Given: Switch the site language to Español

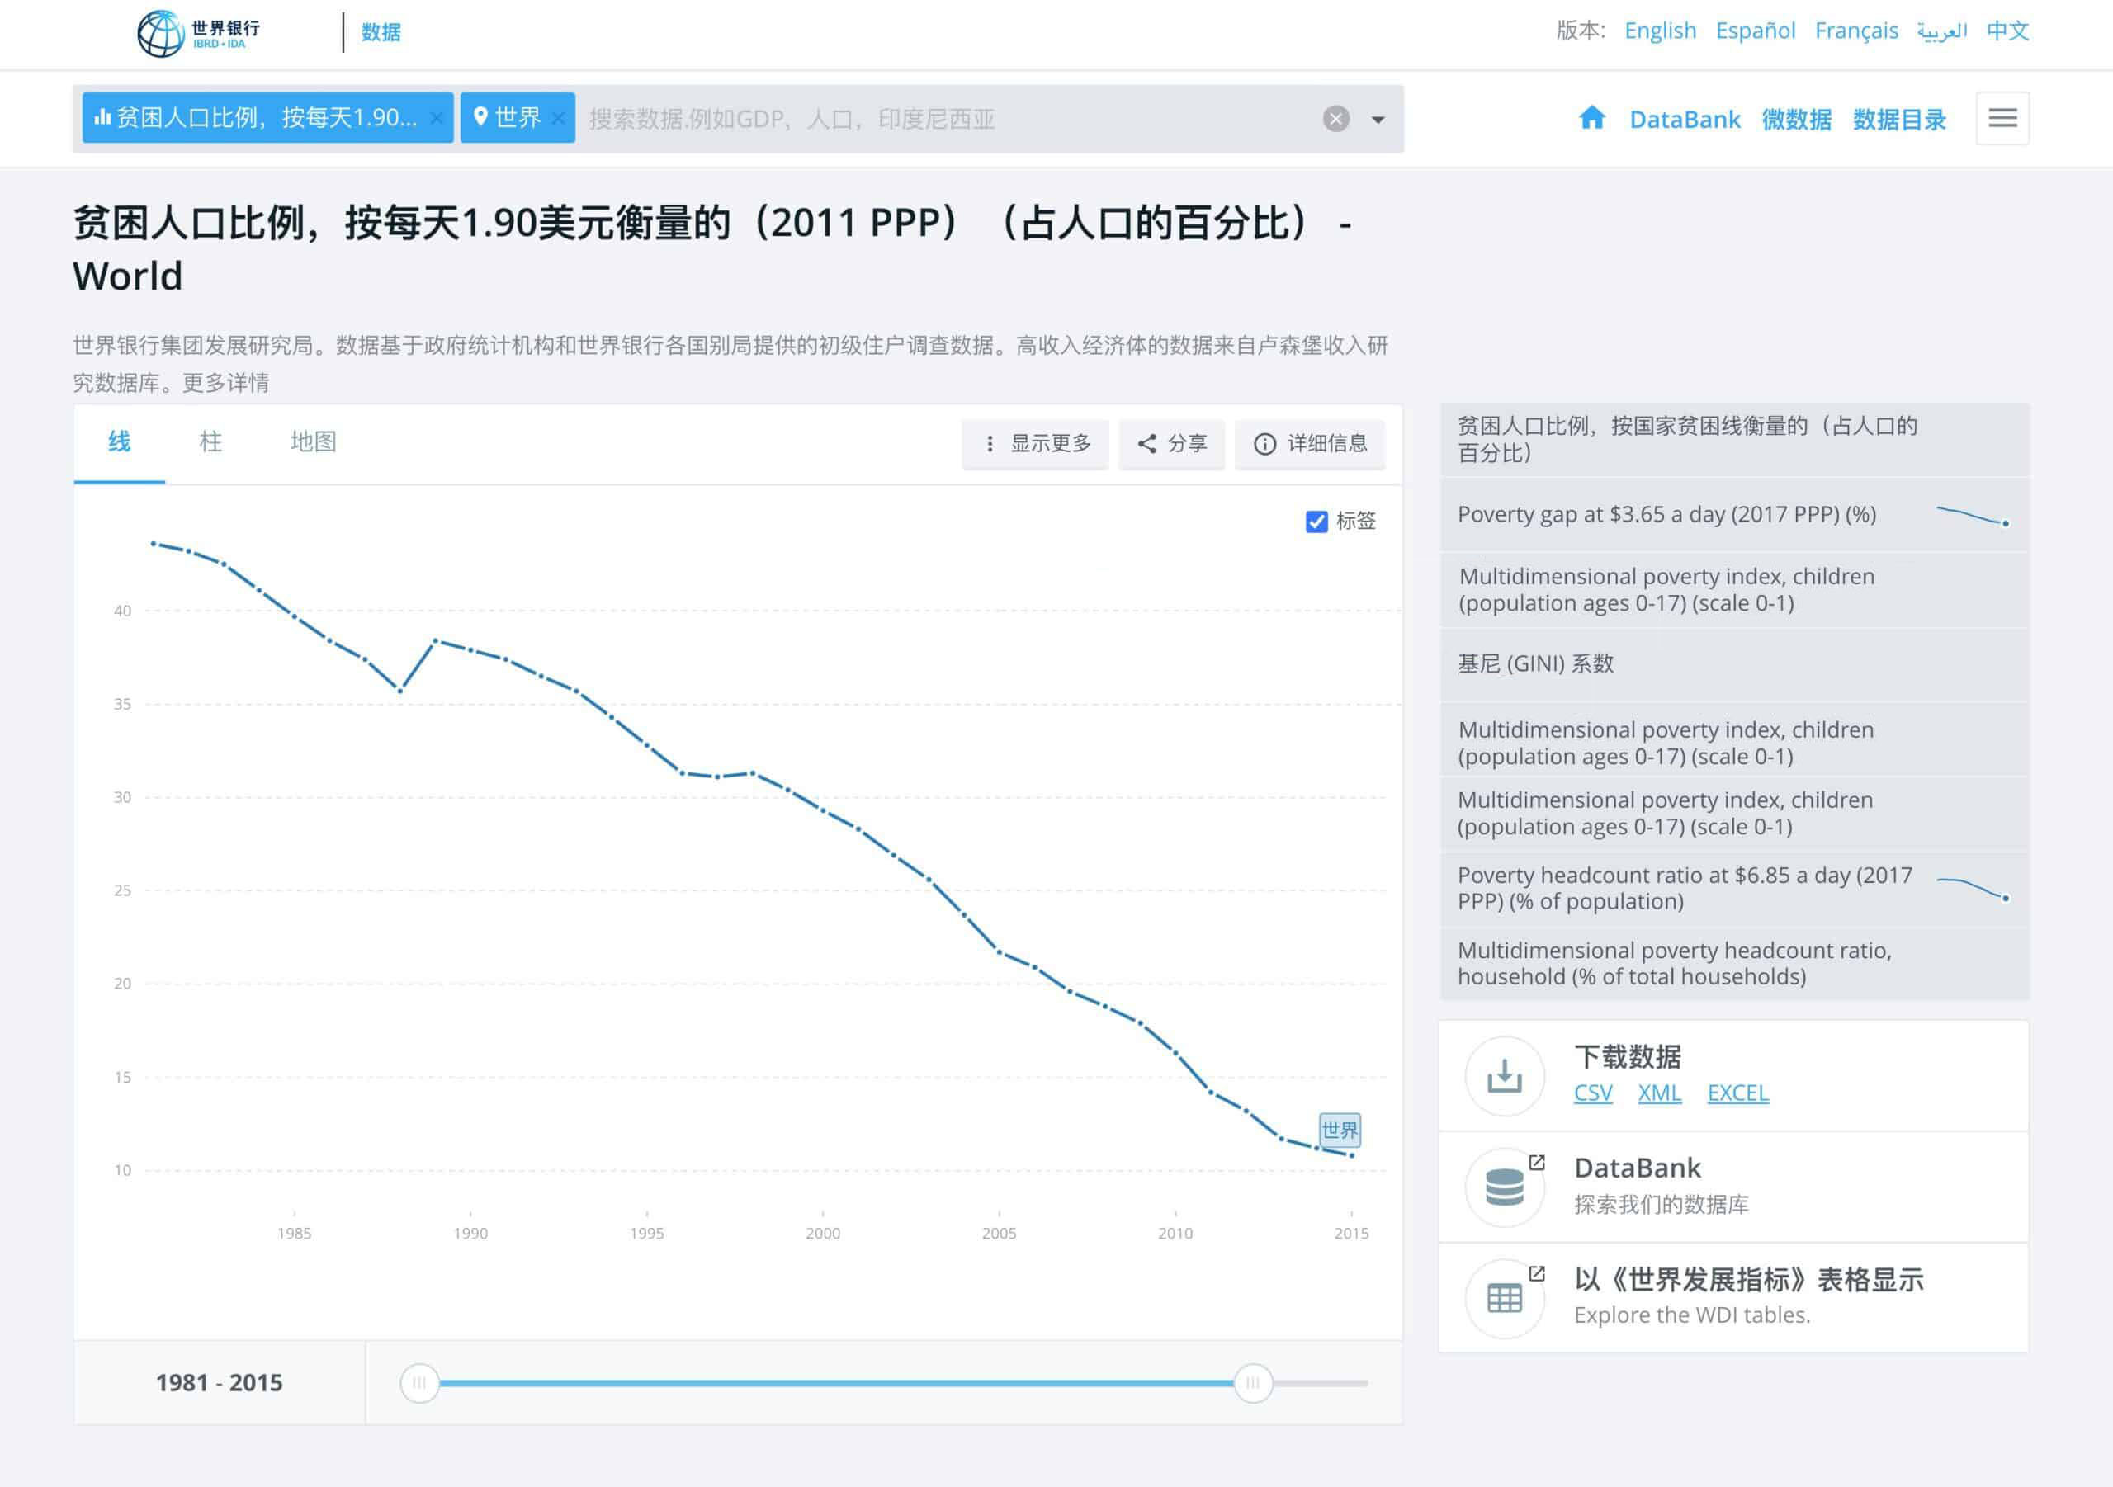Looking at the screenshot, I should pyautogui.click(x=1755, y=31).
